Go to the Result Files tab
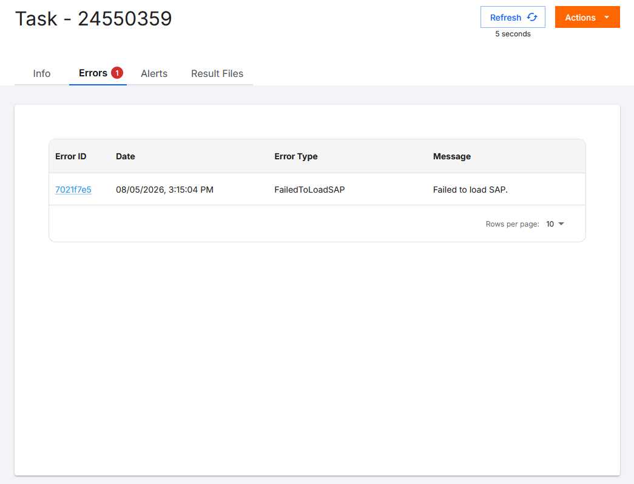The height and width of the screenshot is (484, 634). point(217,73)
